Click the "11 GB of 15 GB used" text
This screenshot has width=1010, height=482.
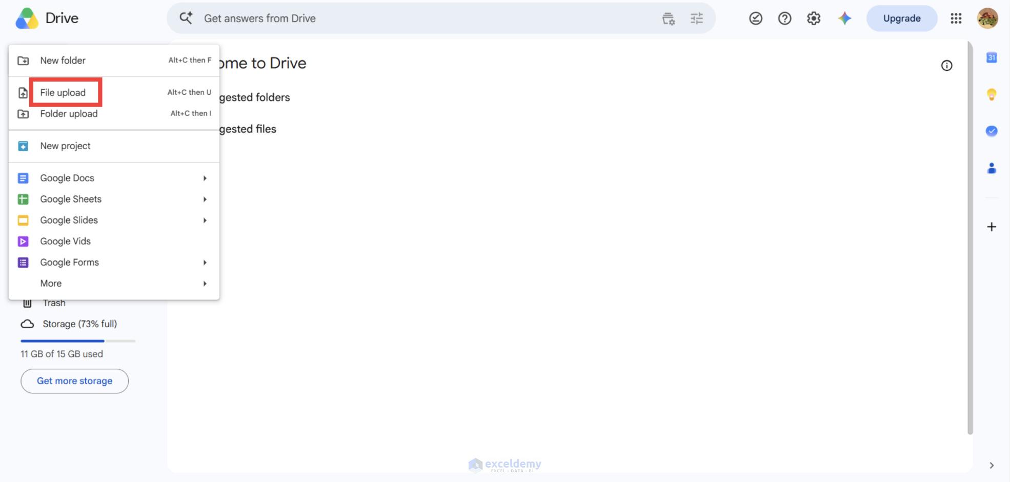62,354
